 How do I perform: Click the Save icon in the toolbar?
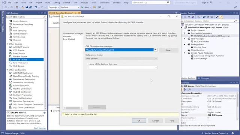click(27, 7)
